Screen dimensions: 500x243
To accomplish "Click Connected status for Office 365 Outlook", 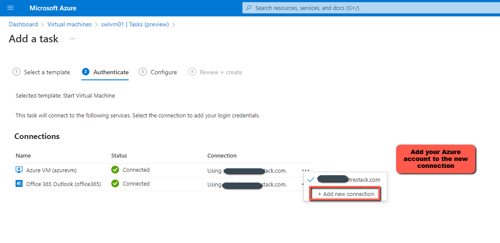I will (136, 183).
